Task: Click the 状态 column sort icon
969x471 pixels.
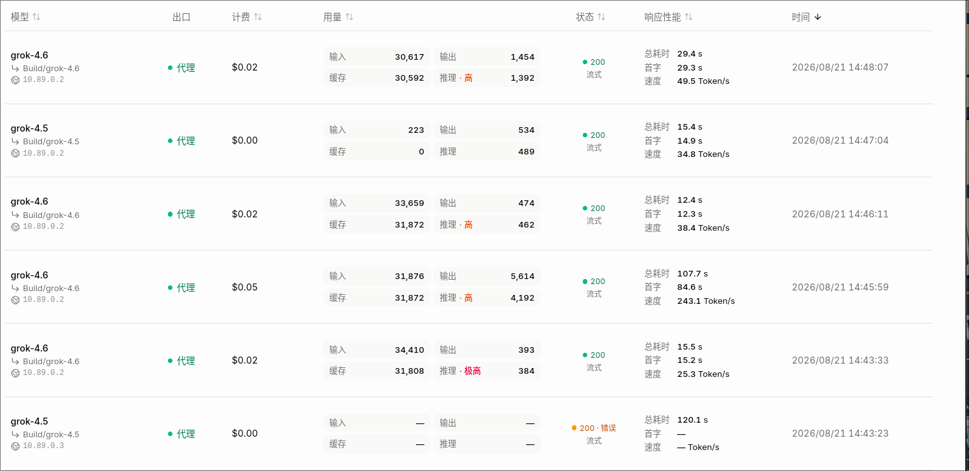Action: [x=601, y=17]
